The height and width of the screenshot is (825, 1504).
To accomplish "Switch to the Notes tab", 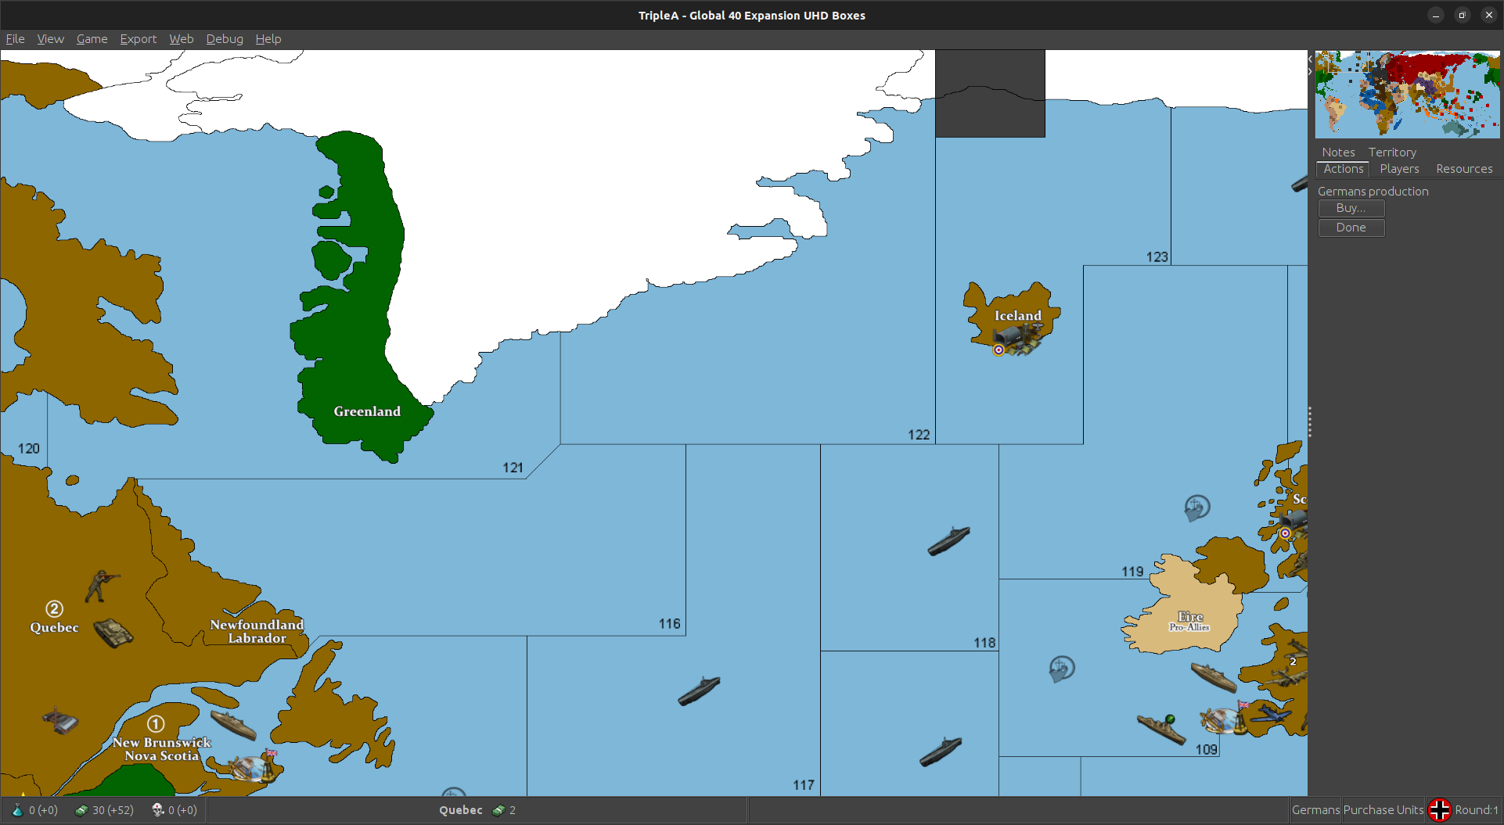I will 1338,152.
